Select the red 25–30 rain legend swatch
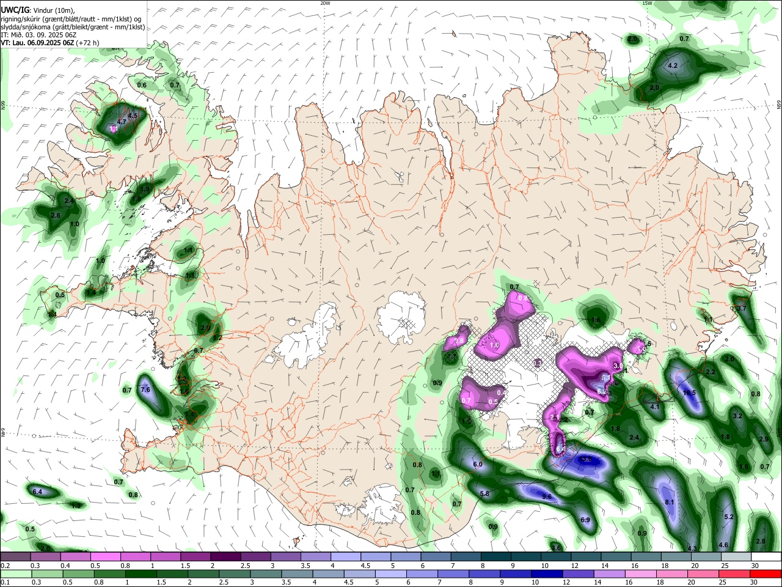Image resolution: width=782 pixels, height=587 pixels. pyautogui.click(x=735, y=574)
